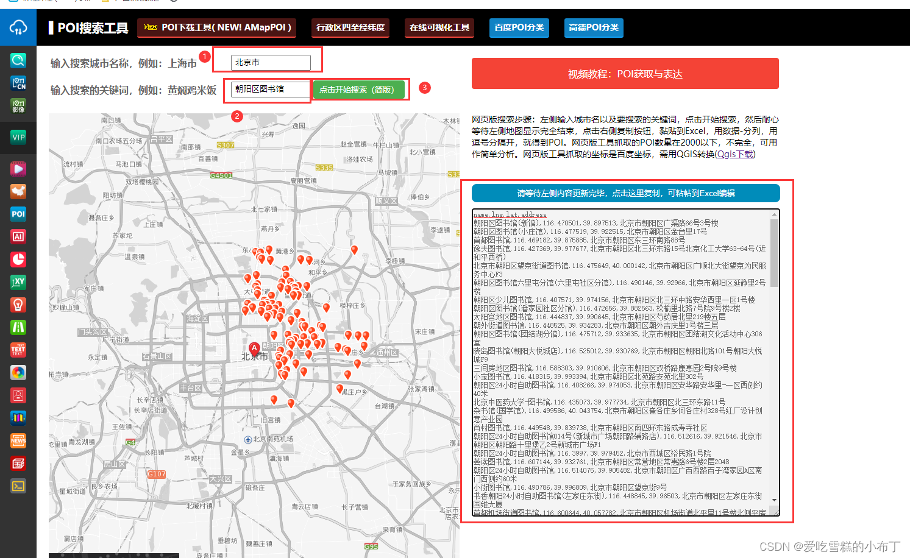
Task: Open the color wheel sidebar icon
Action: pos(18,372)
